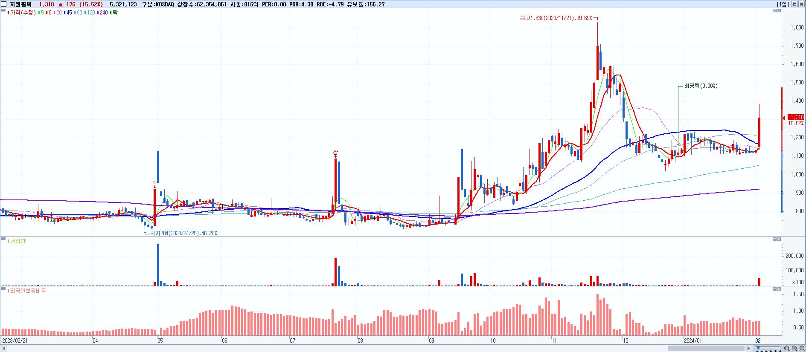Click the zoom out magnifier icon

(x=787, y=348)
